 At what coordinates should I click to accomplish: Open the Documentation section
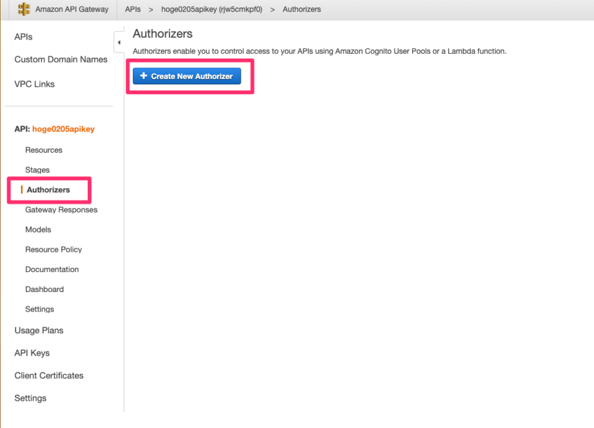(52, 269)
